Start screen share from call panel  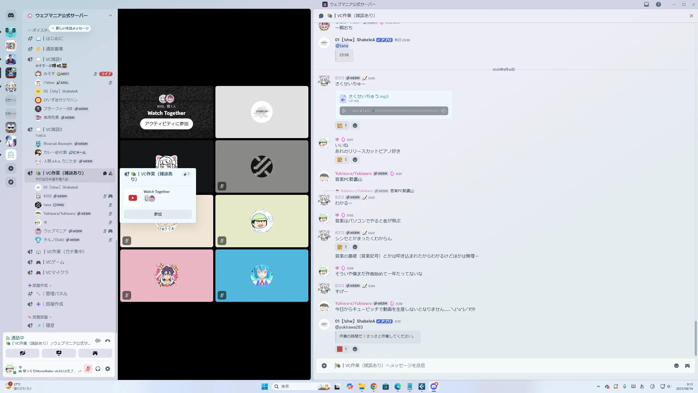[x=59, y=353]
